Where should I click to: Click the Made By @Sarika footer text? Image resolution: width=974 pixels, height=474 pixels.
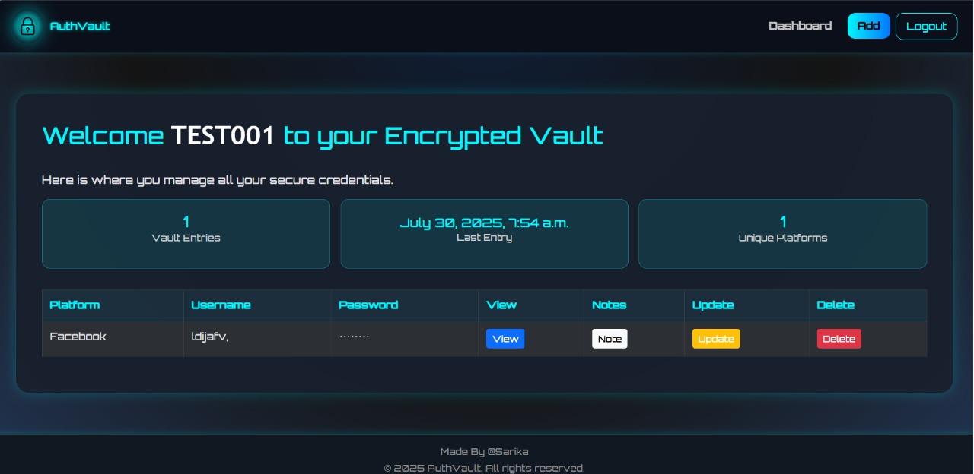point(484,452)
